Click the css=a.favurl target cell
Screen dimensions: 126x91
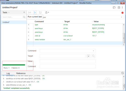pos(68,36)
